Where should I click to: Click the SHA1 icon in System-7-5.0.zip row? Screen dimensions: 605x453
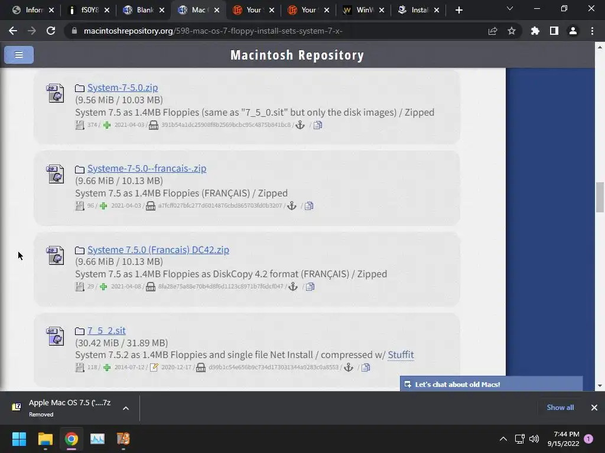point(154,125)
